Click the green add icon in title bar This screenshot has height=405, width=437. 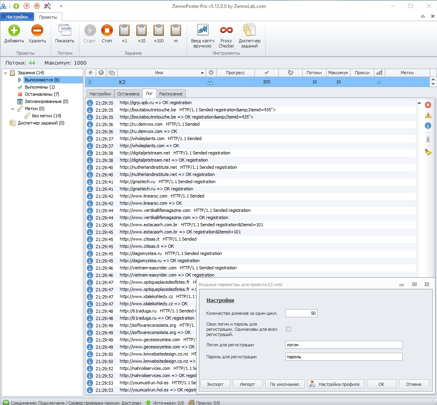(16, 6)
